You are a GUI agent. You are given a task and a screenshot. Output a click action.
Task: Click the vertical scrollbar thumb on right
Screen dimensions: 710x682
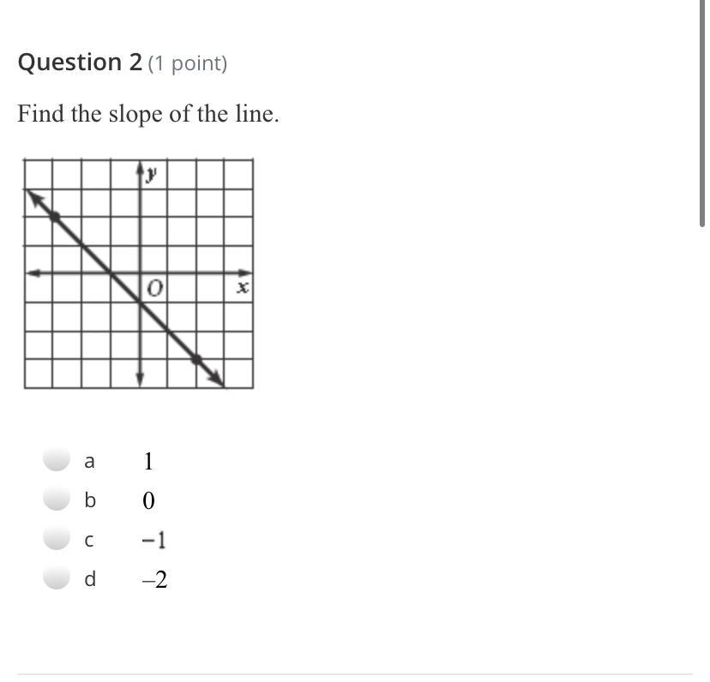click(x=702, y=113)
